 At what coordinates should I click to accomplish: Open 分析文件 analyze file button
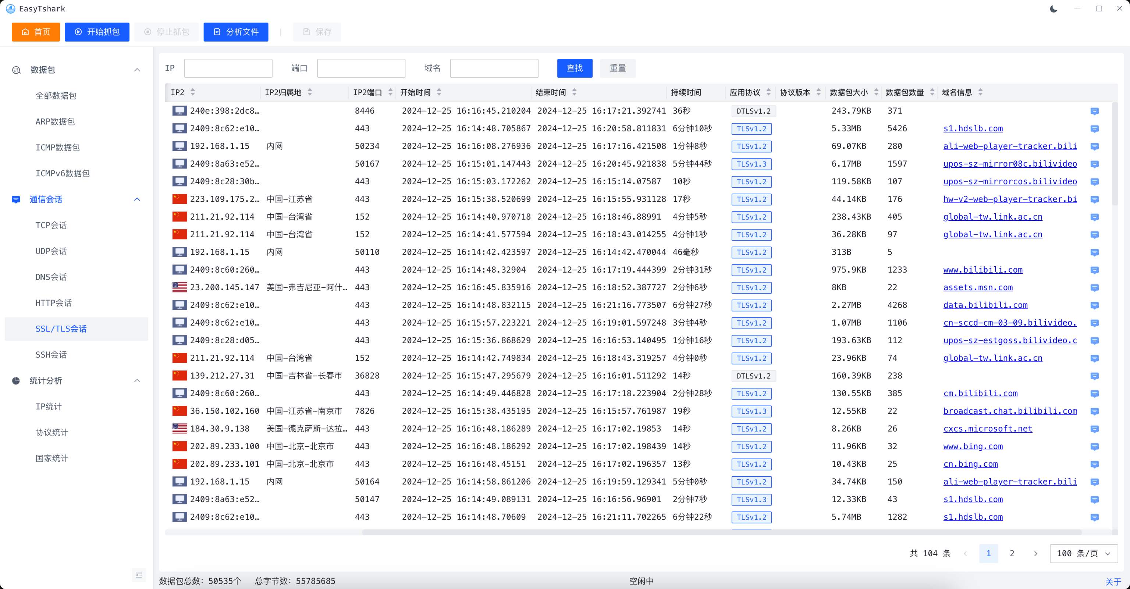click(x=236, y=32)
